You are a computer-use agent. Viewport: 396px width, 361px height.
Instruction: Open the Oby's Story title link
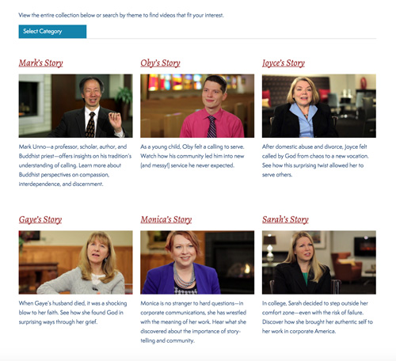pyautogui.click(x=160, y=63)
